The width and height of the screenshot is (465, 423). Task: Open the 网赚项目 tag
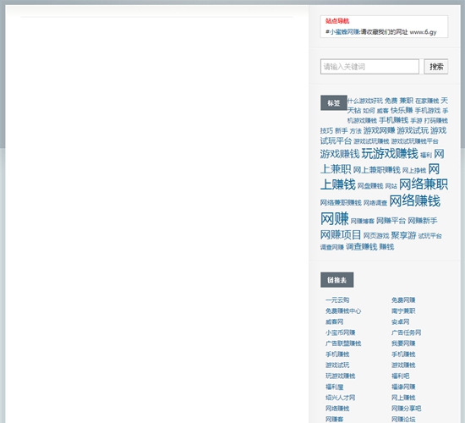click(341, 235)
